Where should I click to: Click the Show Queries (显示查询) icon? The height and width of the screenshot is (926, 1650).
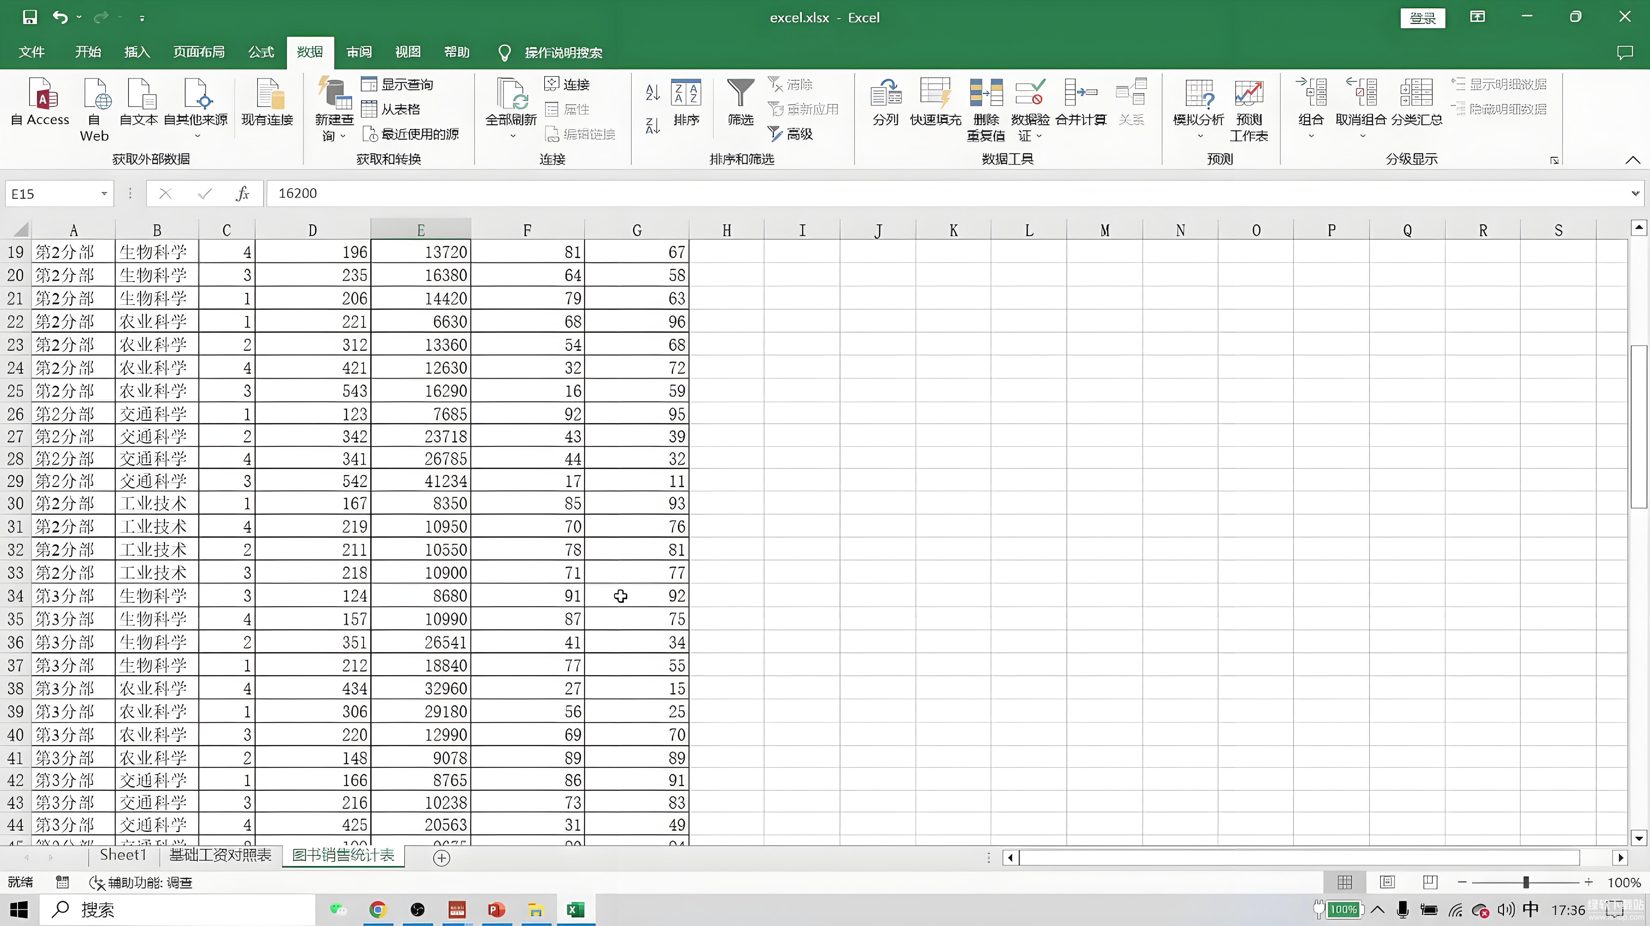click(369, 84)
